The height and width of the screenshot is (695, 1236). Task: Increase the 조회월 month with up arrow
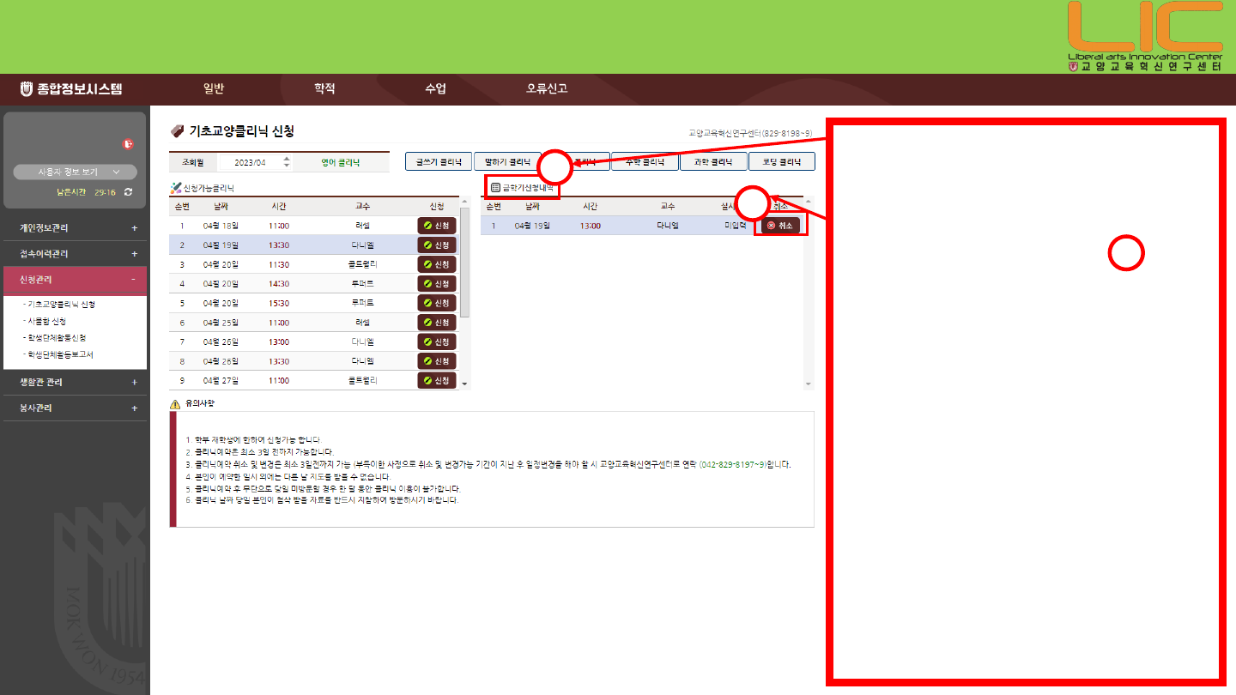coord(287,159)
